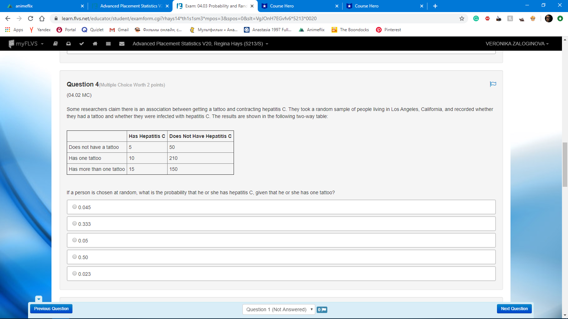Open the Grammarly extension icon
Screen dimensions: 568x319
pos(476,18)
